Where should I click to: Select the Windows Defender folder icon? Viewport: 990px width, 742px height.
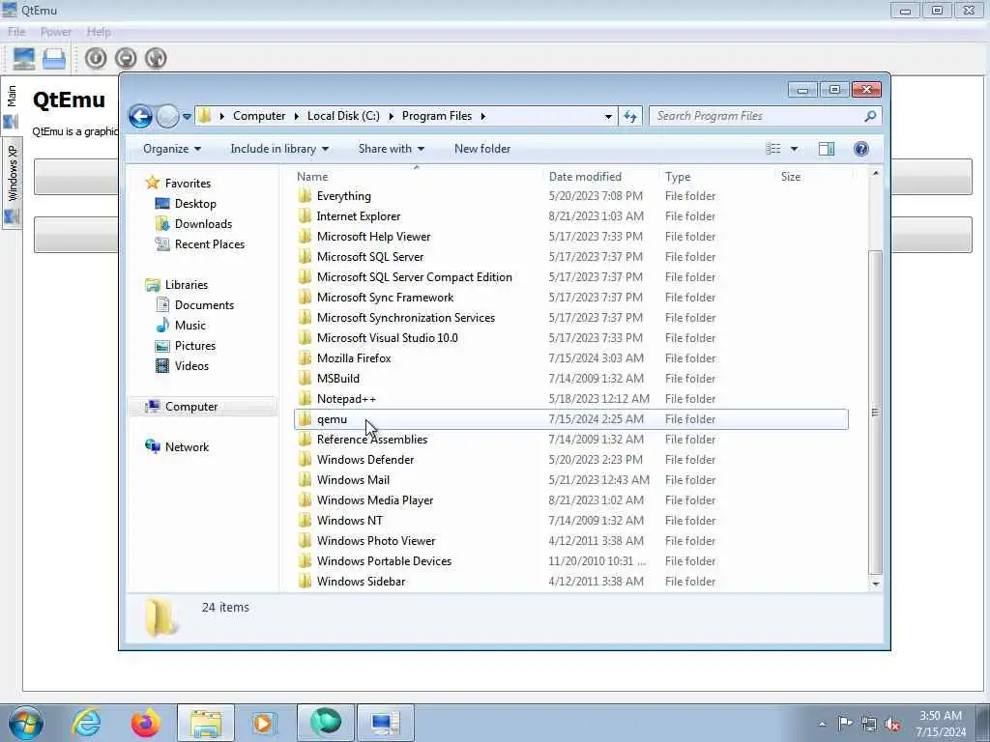(305, 460)
